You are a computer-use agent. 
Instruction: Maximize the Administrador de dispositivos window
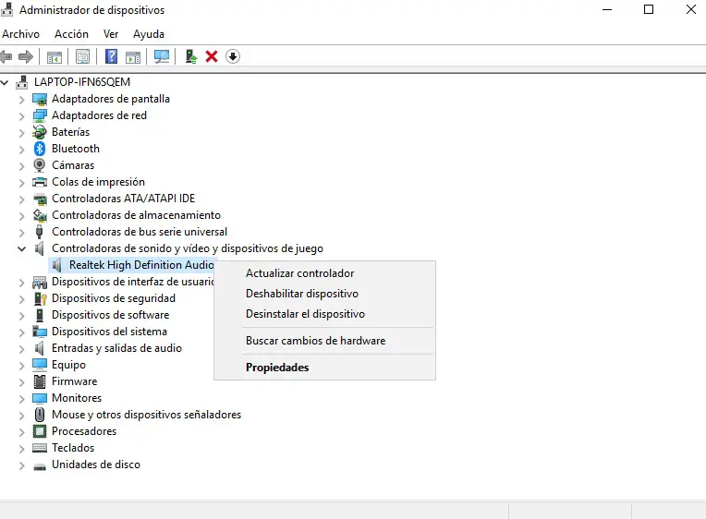649,9
